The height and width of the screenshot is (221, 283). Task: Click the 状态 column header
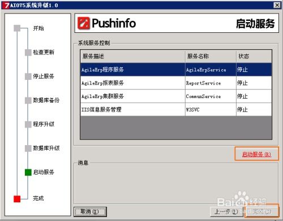click(x=254, y=56)
